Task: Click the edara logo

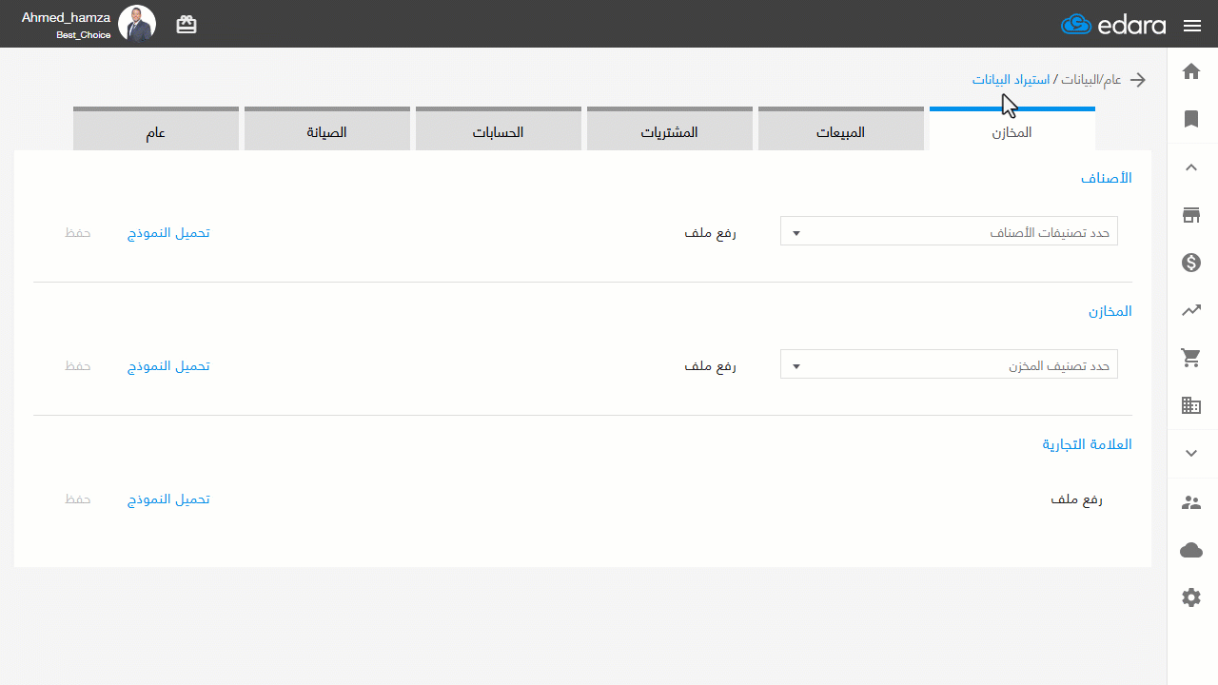Action: pyautogui.click(x=1113, y=25)
